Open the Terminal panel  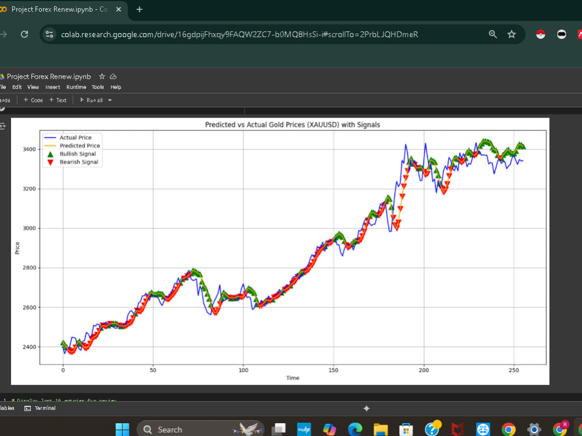pos(40,408)
